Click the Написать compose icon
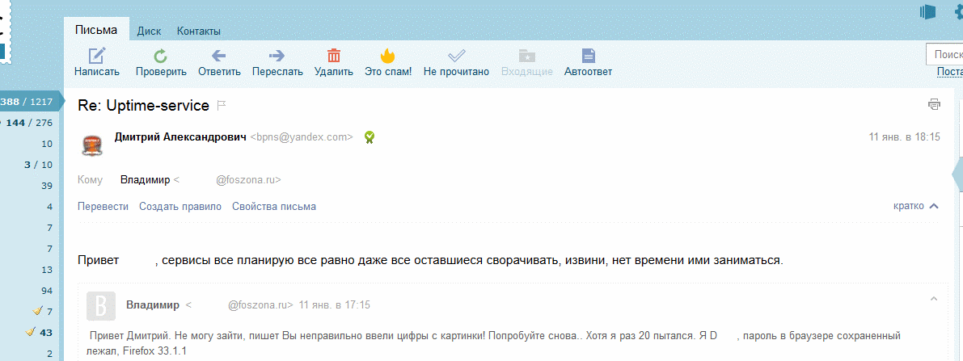 pyautogui.click(x=97, y=57)
